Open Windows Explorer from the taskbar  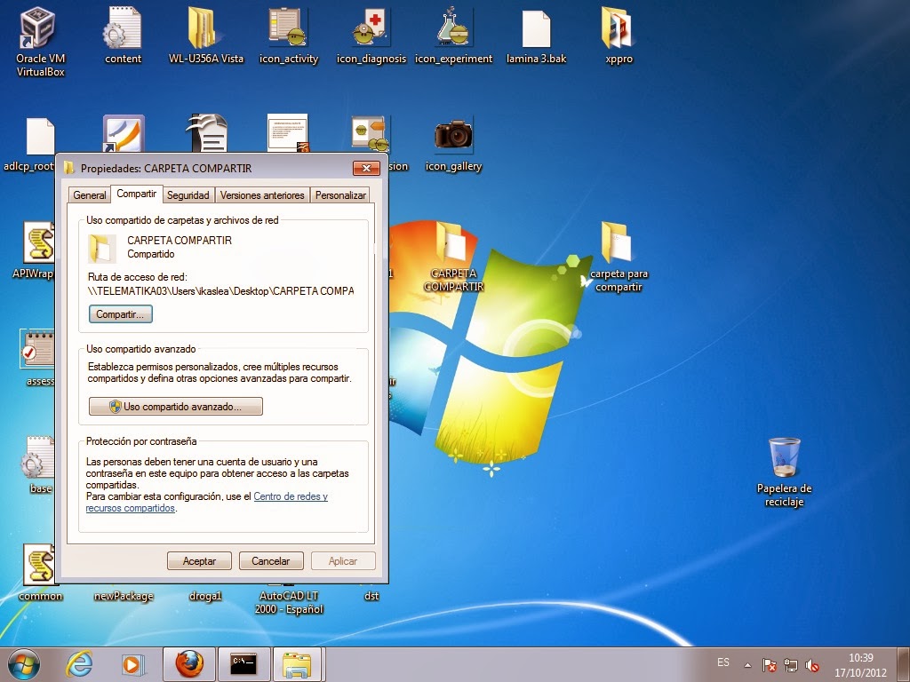point(297,663)
